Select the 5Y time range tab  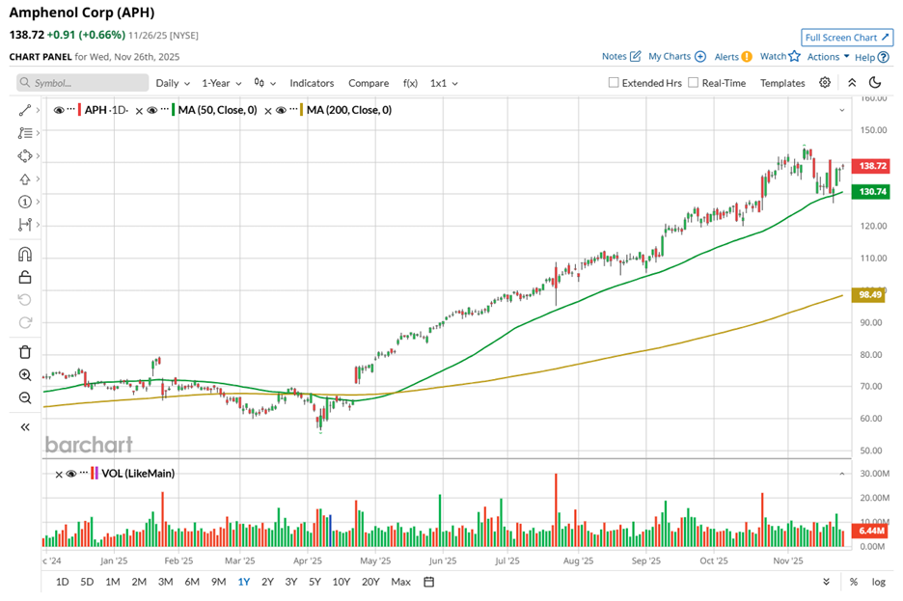click(315, 582)
